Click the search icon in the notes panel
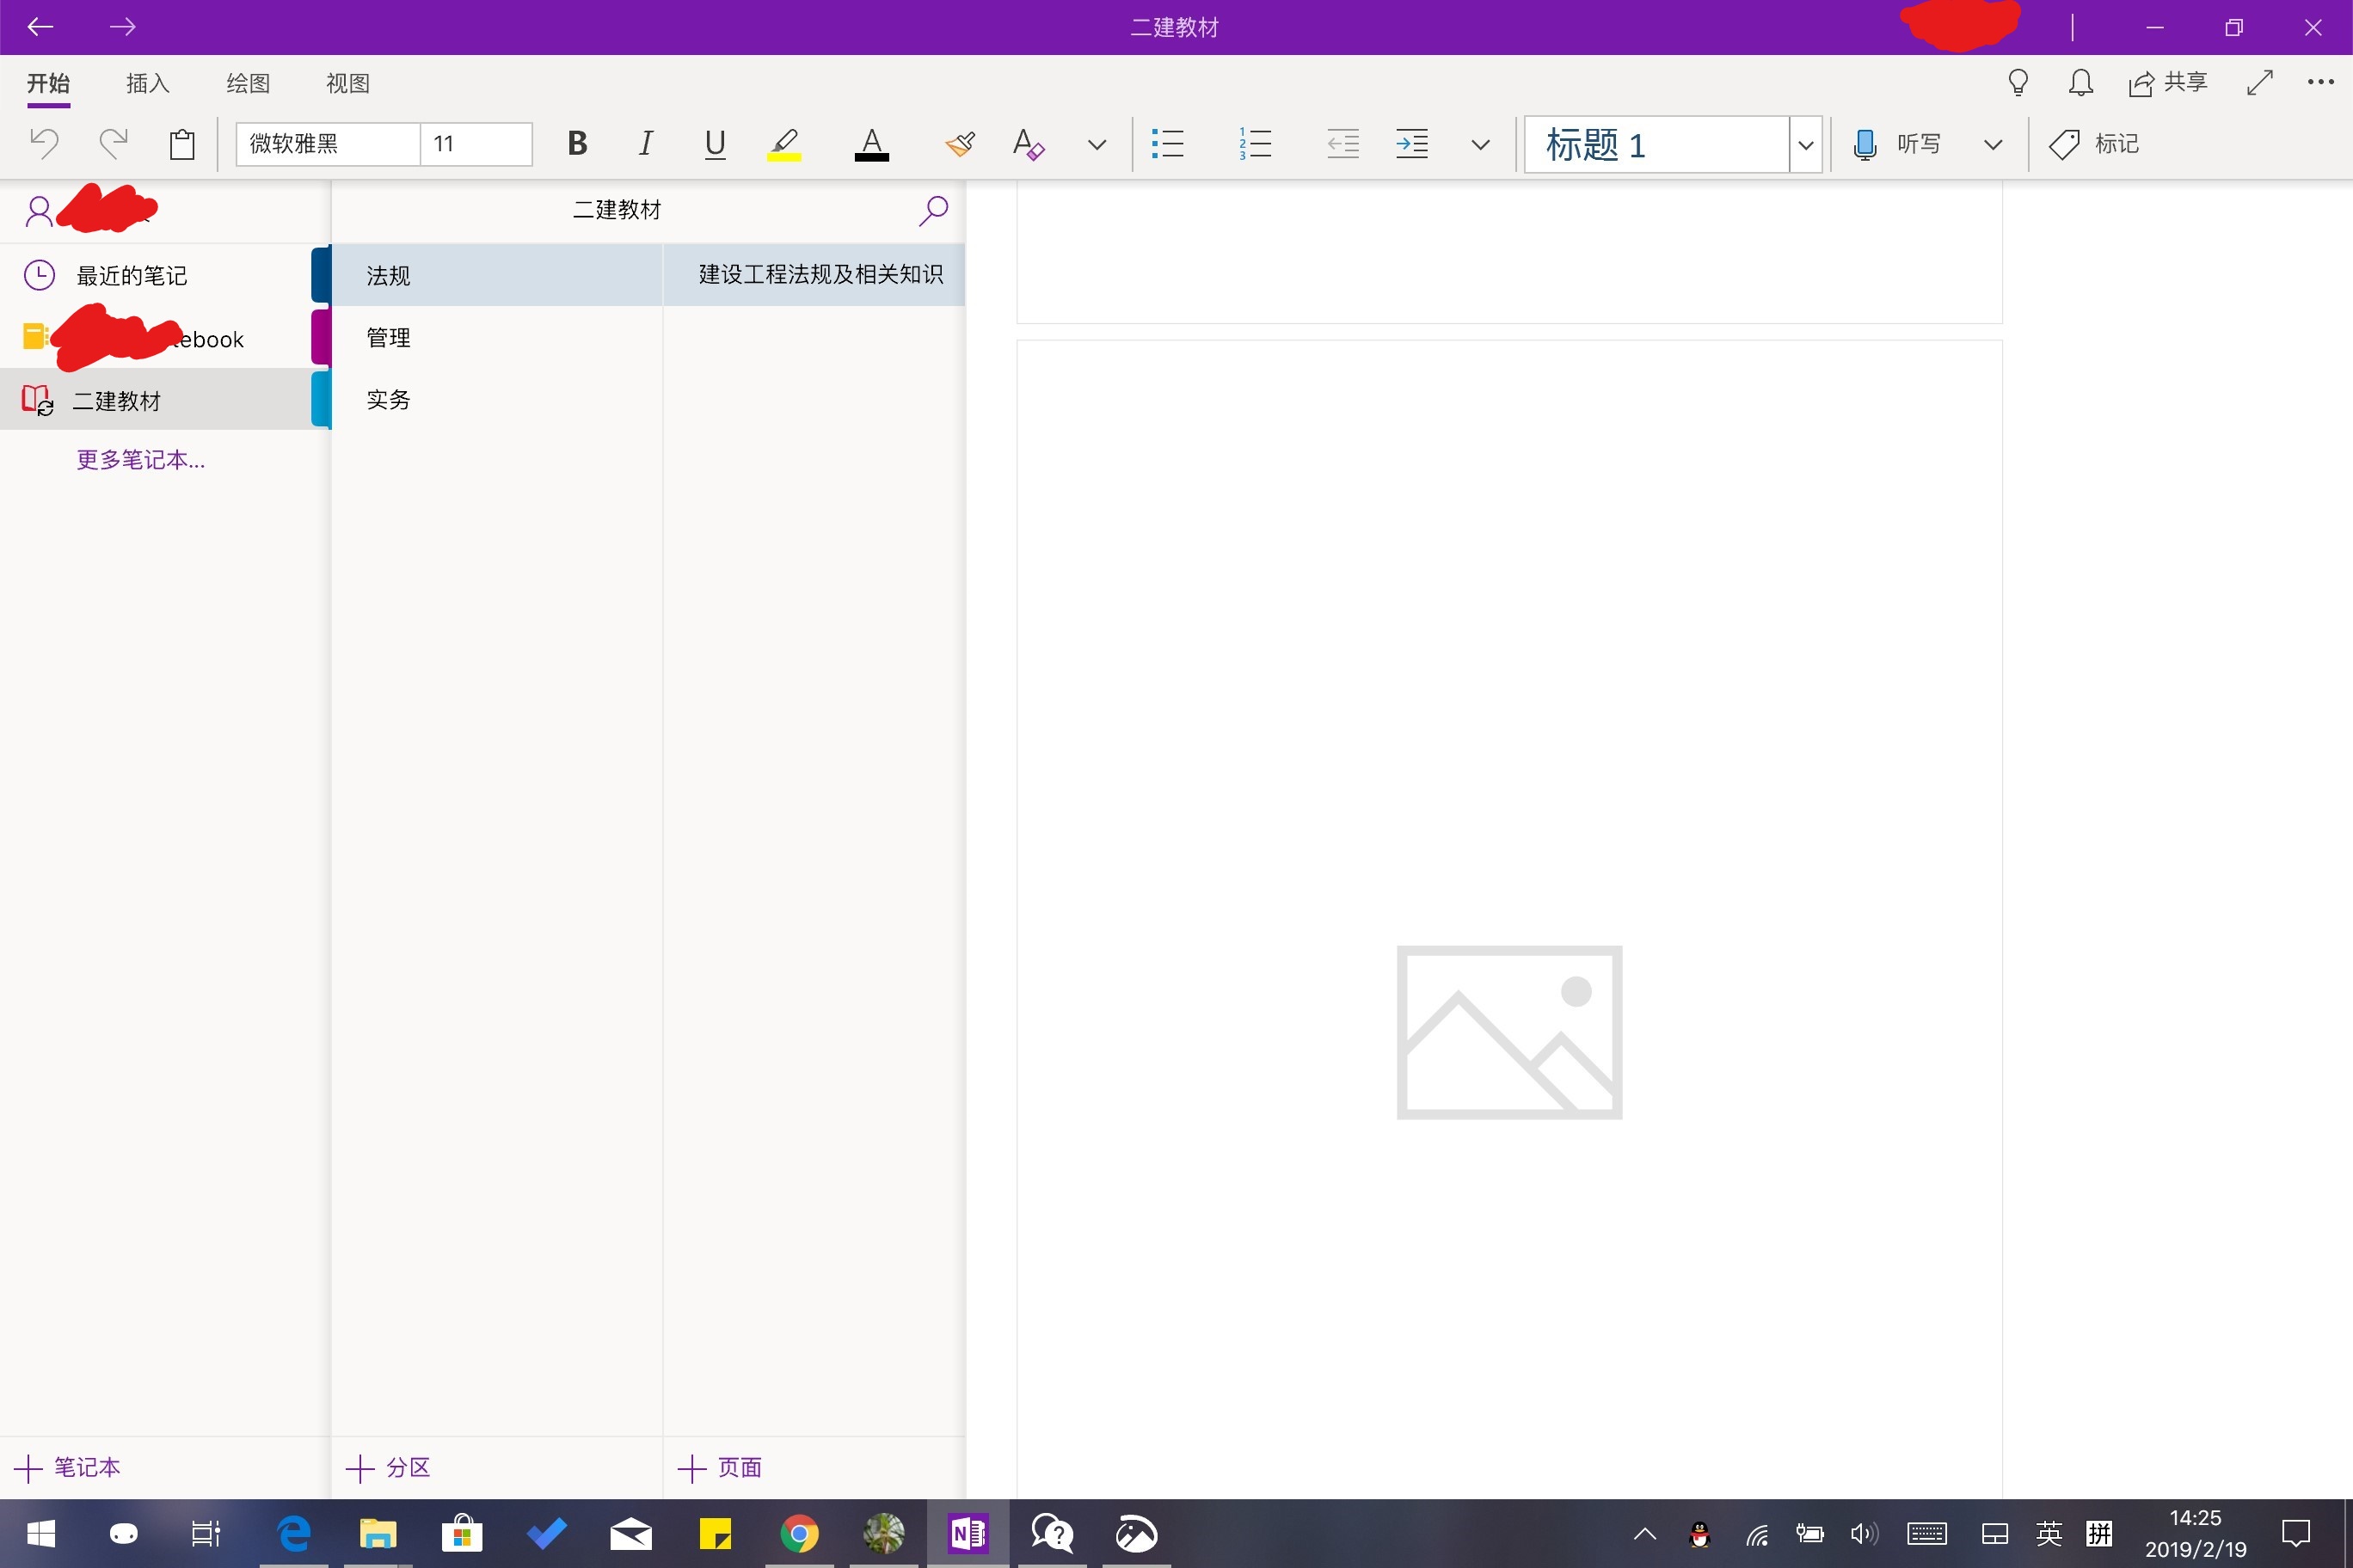The height and width of the screenshot is (1568, 2353). pos(931,211)
